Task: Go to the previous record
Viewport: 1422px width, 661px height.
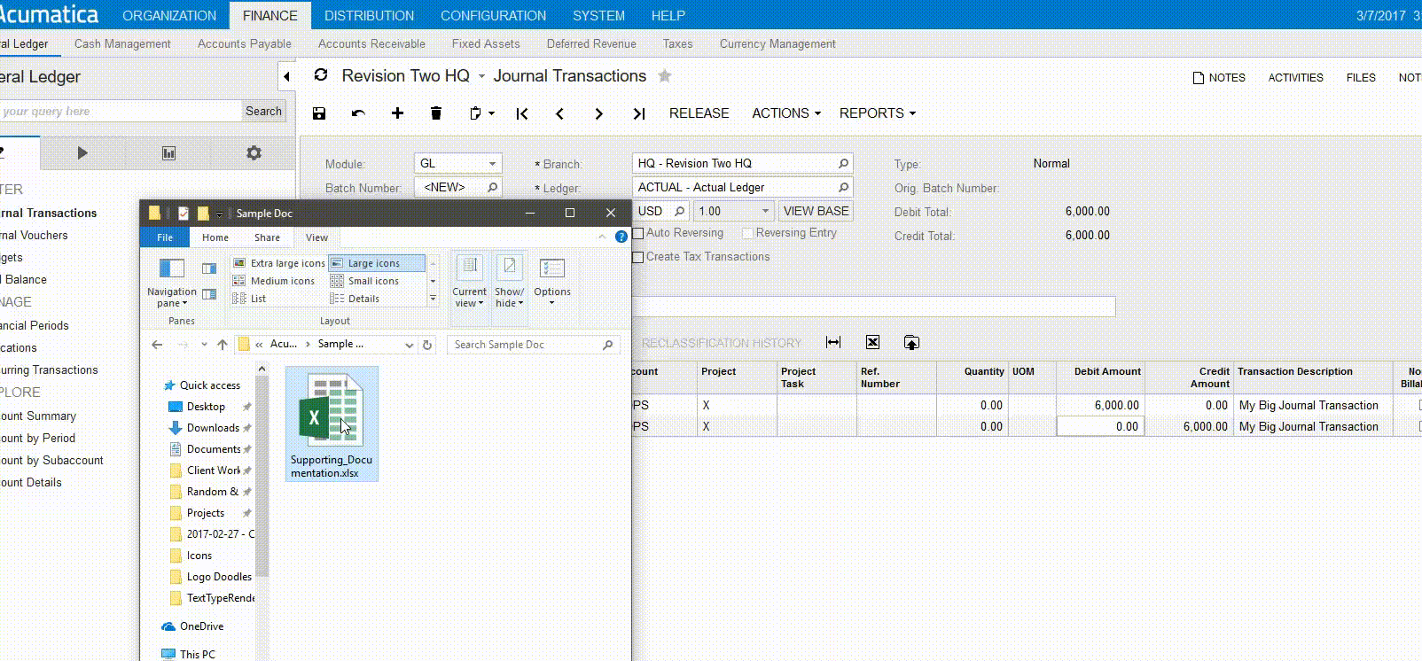Action: click(560, 113)
